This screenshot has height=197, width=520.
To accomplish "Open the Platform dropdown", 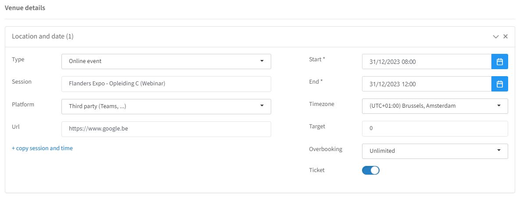I will click(x=166, y=107).
